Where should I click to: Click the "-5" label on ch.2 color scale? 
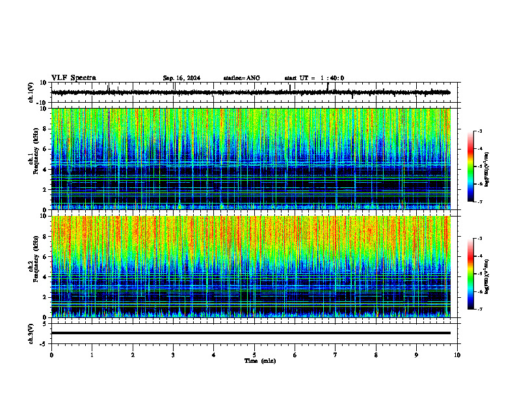[480, 274]
